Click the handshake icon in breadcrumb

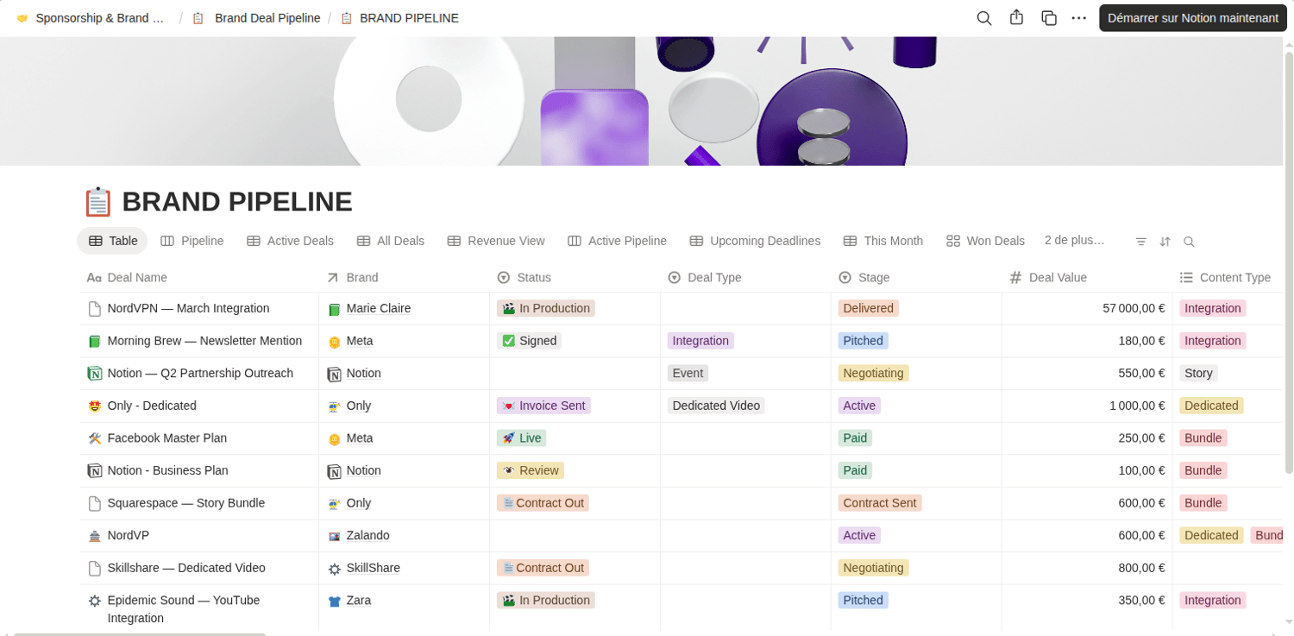click(22, 18)
